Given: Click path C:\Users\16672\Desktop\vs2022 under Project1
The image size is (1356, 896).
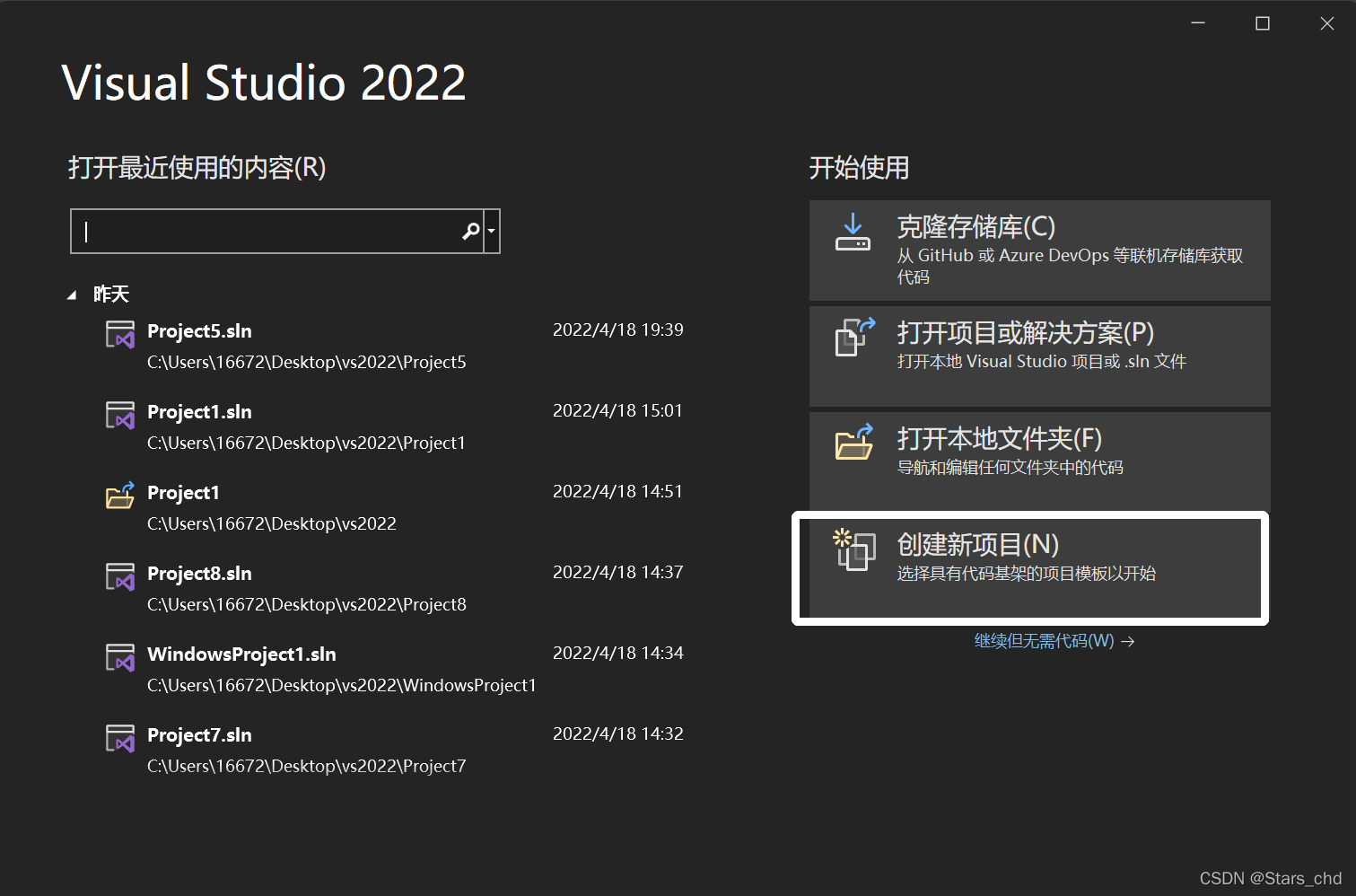Looking at the screenshot, I should tap(272, 524).
